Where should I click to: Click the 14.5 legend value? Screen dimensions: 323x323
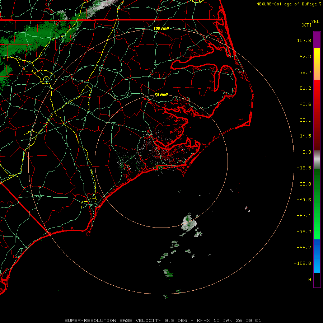[x=305, y=136]
